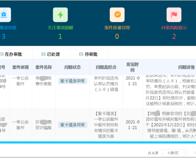Image resolution: width=196 pixels, height=158 pixels.
Task: Click the 发现时间 column header
Action: coord(133,67)
